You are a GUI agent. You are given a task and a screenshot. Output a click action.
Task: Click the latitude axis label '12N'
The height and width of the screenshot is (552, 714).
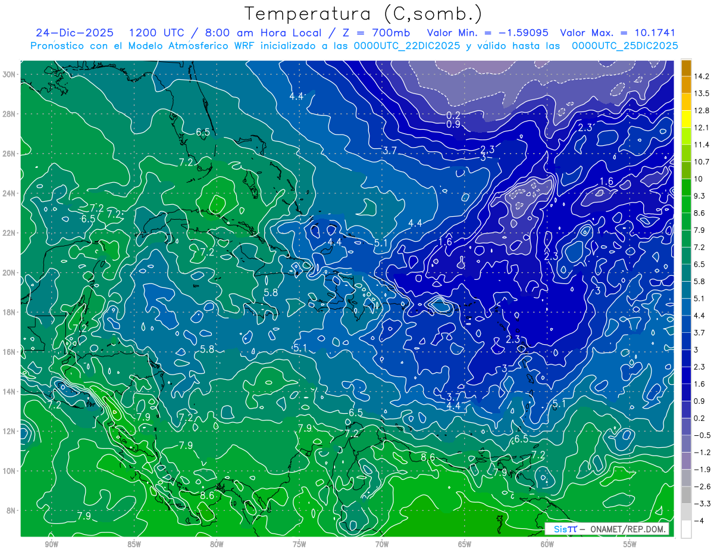[10, 431]
